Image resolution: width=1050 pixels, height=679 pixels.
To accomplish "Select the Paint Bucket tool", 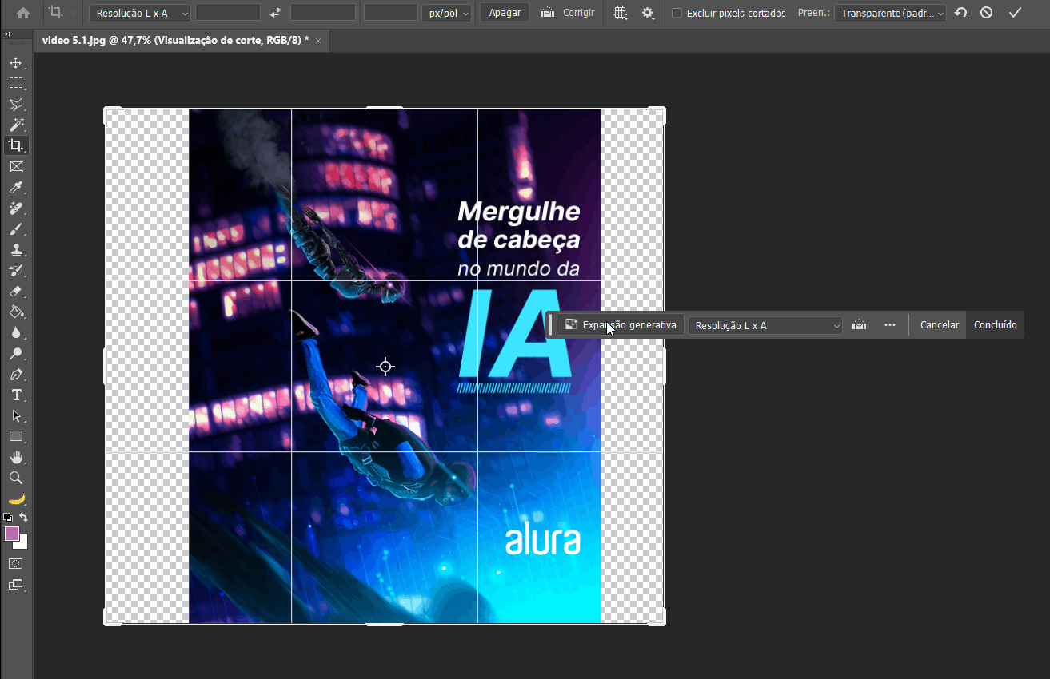I will tap(15, 312).
